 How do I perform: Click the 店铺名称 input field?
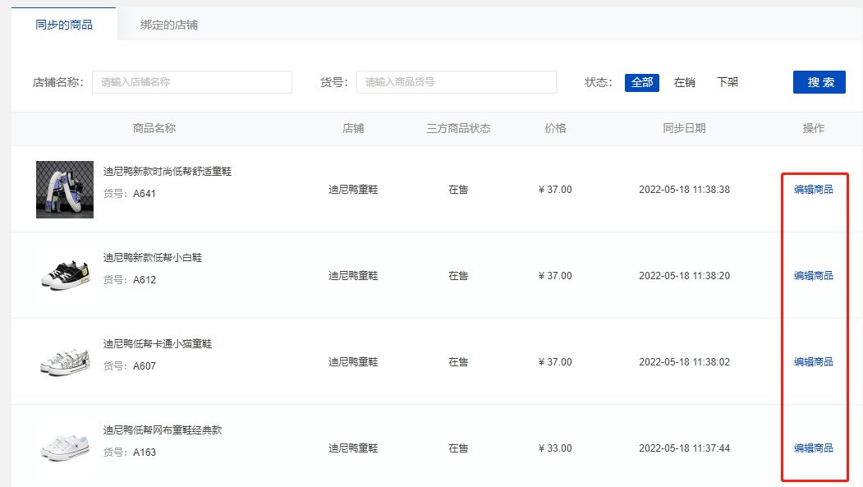[191, 82]
